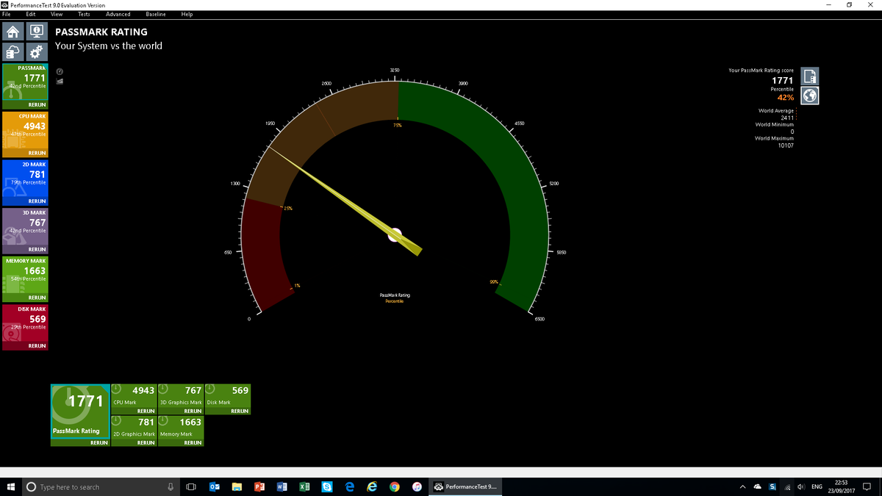882x496 pixels.
Task: Click the gauge's 6500 tick label
Action: tap(539, 319)
